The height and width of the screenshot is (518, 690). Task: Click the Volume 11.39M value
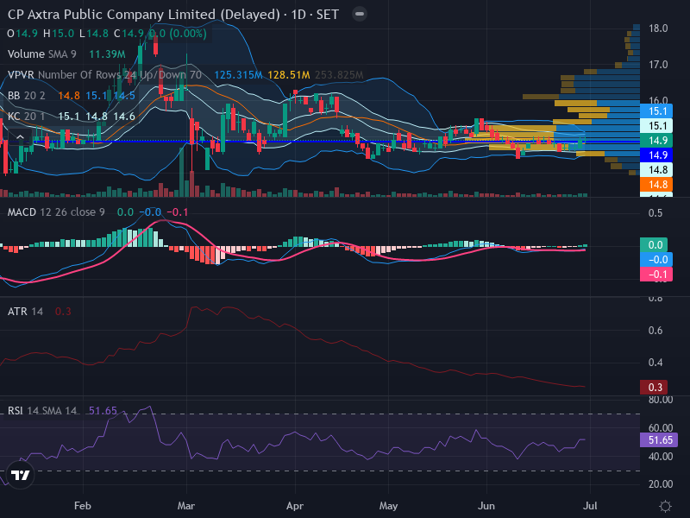click(x=107, y=54)
